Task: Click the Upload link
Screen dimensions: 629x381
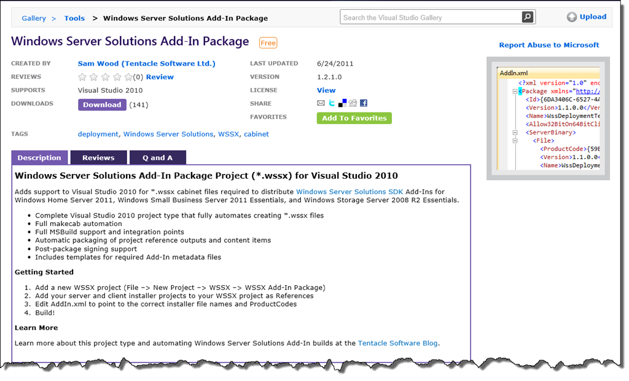Action: point(587,17)
